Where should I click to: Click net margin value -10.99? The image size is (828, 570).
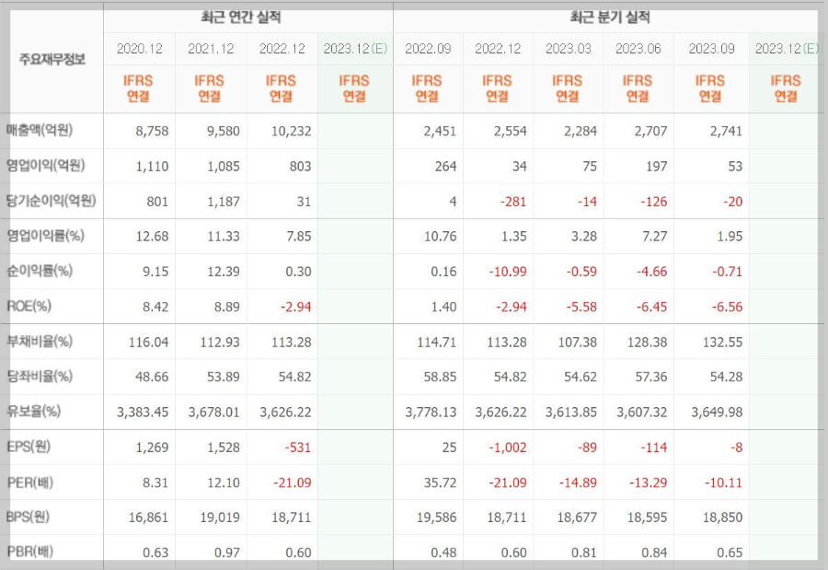click(508, 272)
